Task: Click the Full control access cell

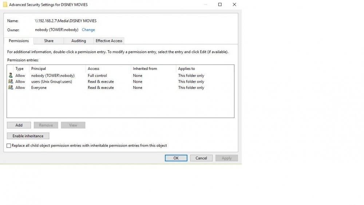Action: (97, 75)
